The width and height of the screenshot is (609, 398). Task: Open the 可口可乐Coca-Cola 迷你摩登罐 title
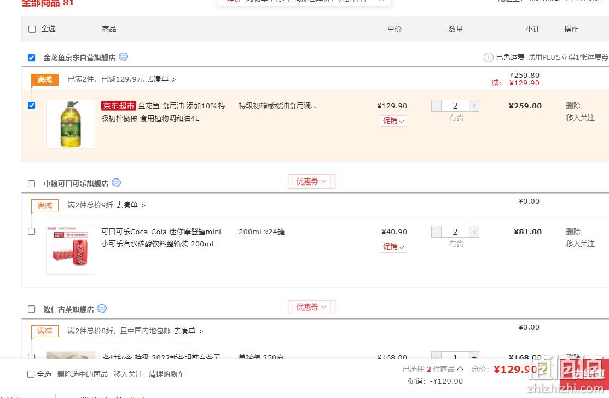pos(161,238)
